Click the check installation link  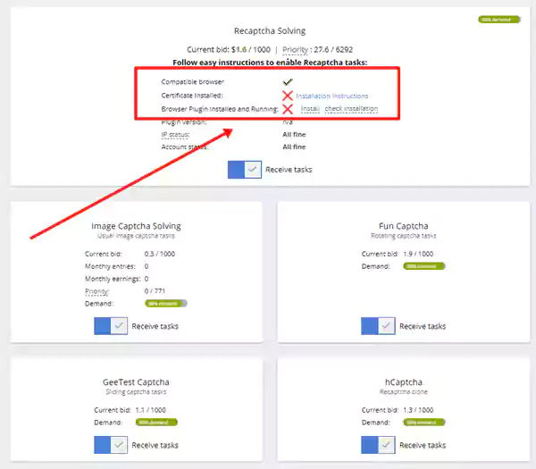coord(351,109)
